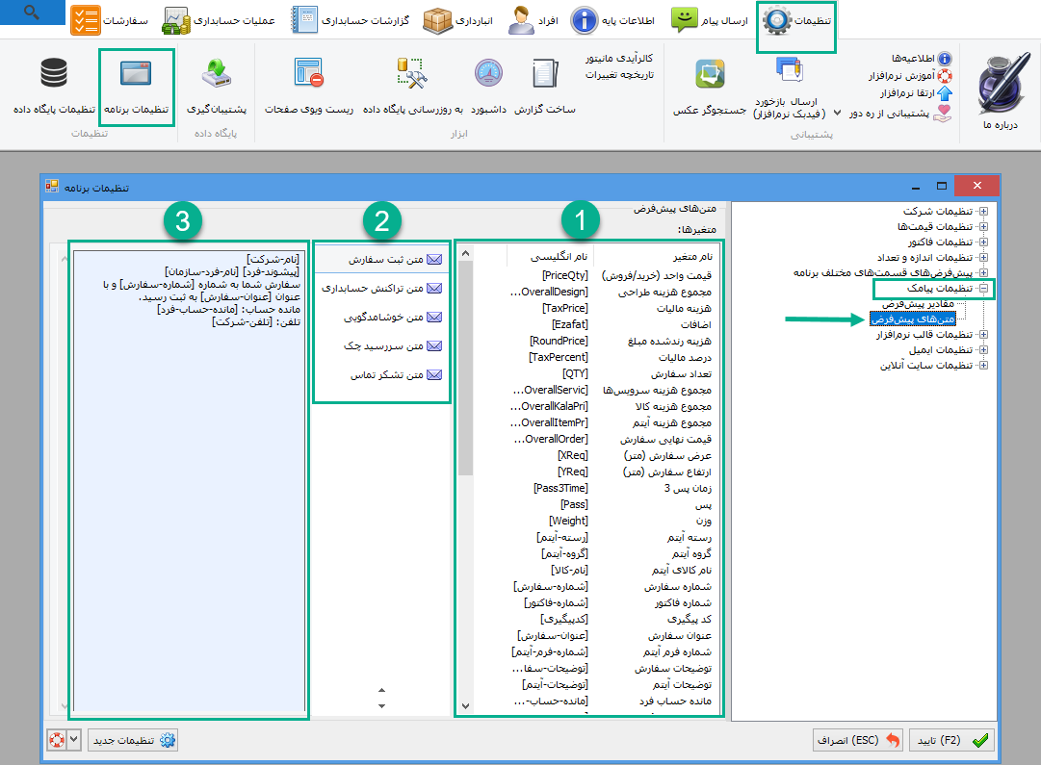The width and height of the screenshot is (1041, 765).
Task: Click inside the SMS text editor
Action: (x=189, y=481)
